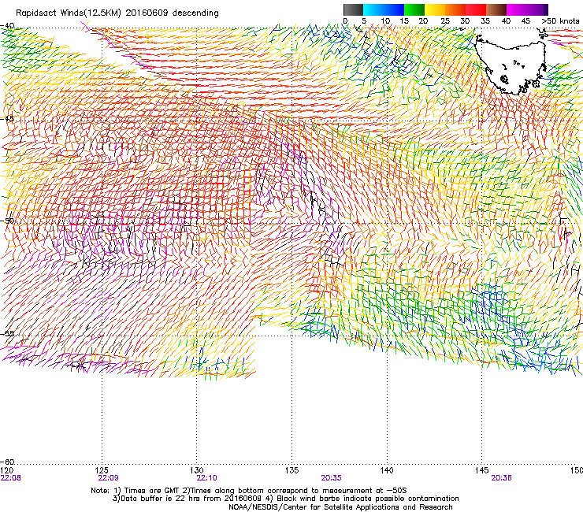This screenshot has width=583, height=512.
Task: Click the gray 0-5 knots legend swatch
Action: coord(353,9)
